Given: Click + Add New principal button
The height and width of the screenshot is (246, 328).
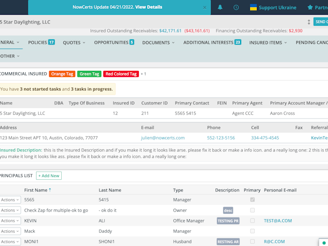Looking at the screenshot, I should pos(49,175).
